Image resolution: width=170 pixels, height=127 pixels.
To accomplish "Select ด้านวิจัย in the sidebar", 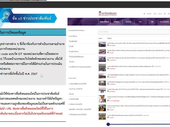I will pos(71,46).
